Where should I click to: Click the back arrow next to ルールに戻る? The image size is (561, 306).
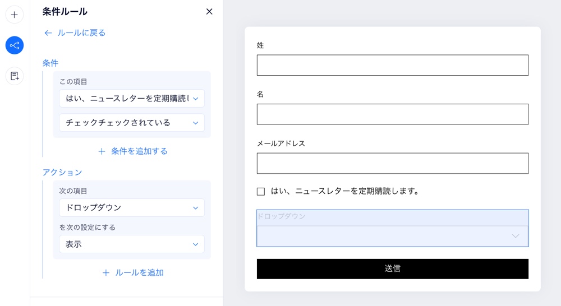tap(48, 33)
